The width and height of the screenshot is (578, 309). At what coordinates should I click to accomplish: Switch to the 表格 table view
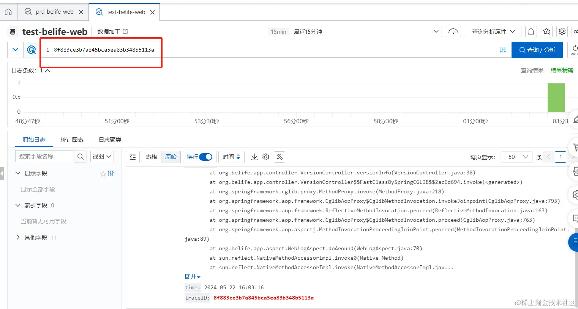(x=151, y=157)
